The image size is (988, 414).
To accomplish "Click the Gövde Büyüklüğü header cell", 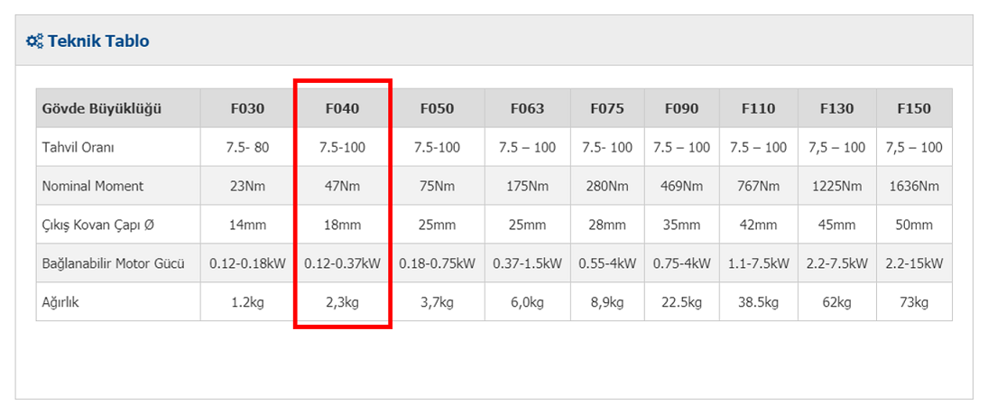I will (118, 108).
